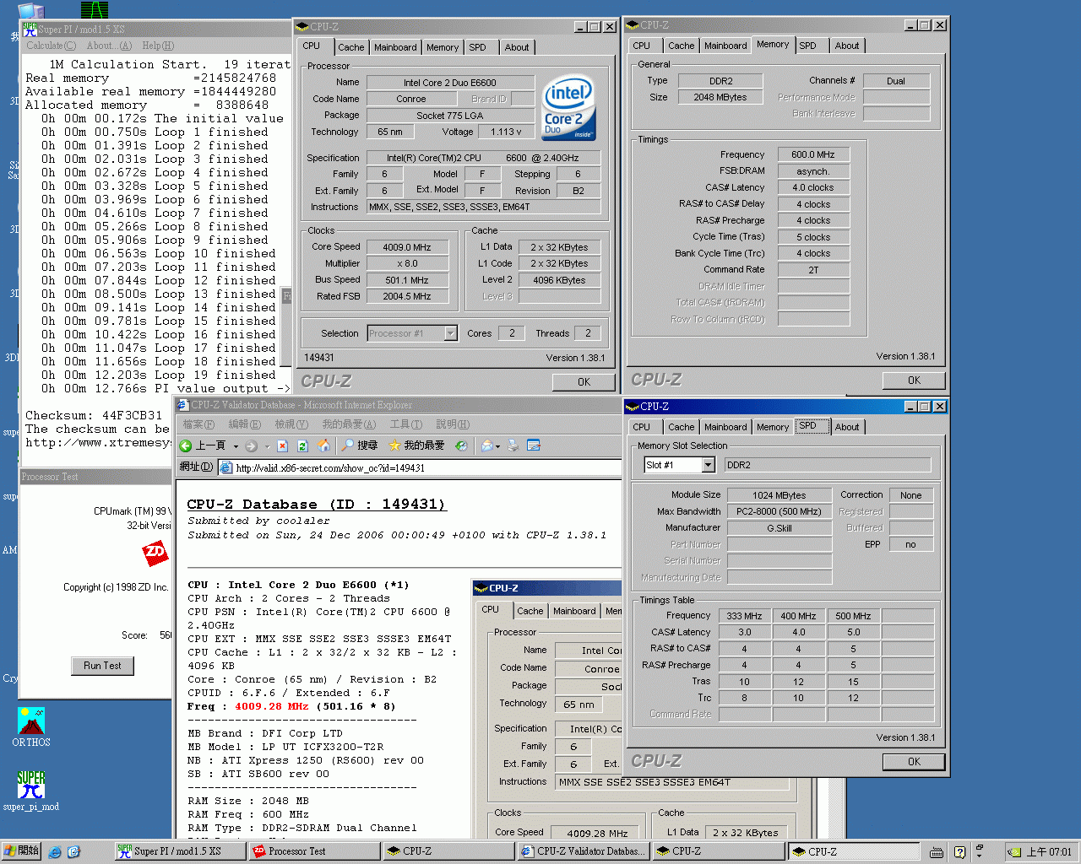Open the Back button history dropdown arrow
The height and width of the screenshot is (864, 1081).
point(236,446)
